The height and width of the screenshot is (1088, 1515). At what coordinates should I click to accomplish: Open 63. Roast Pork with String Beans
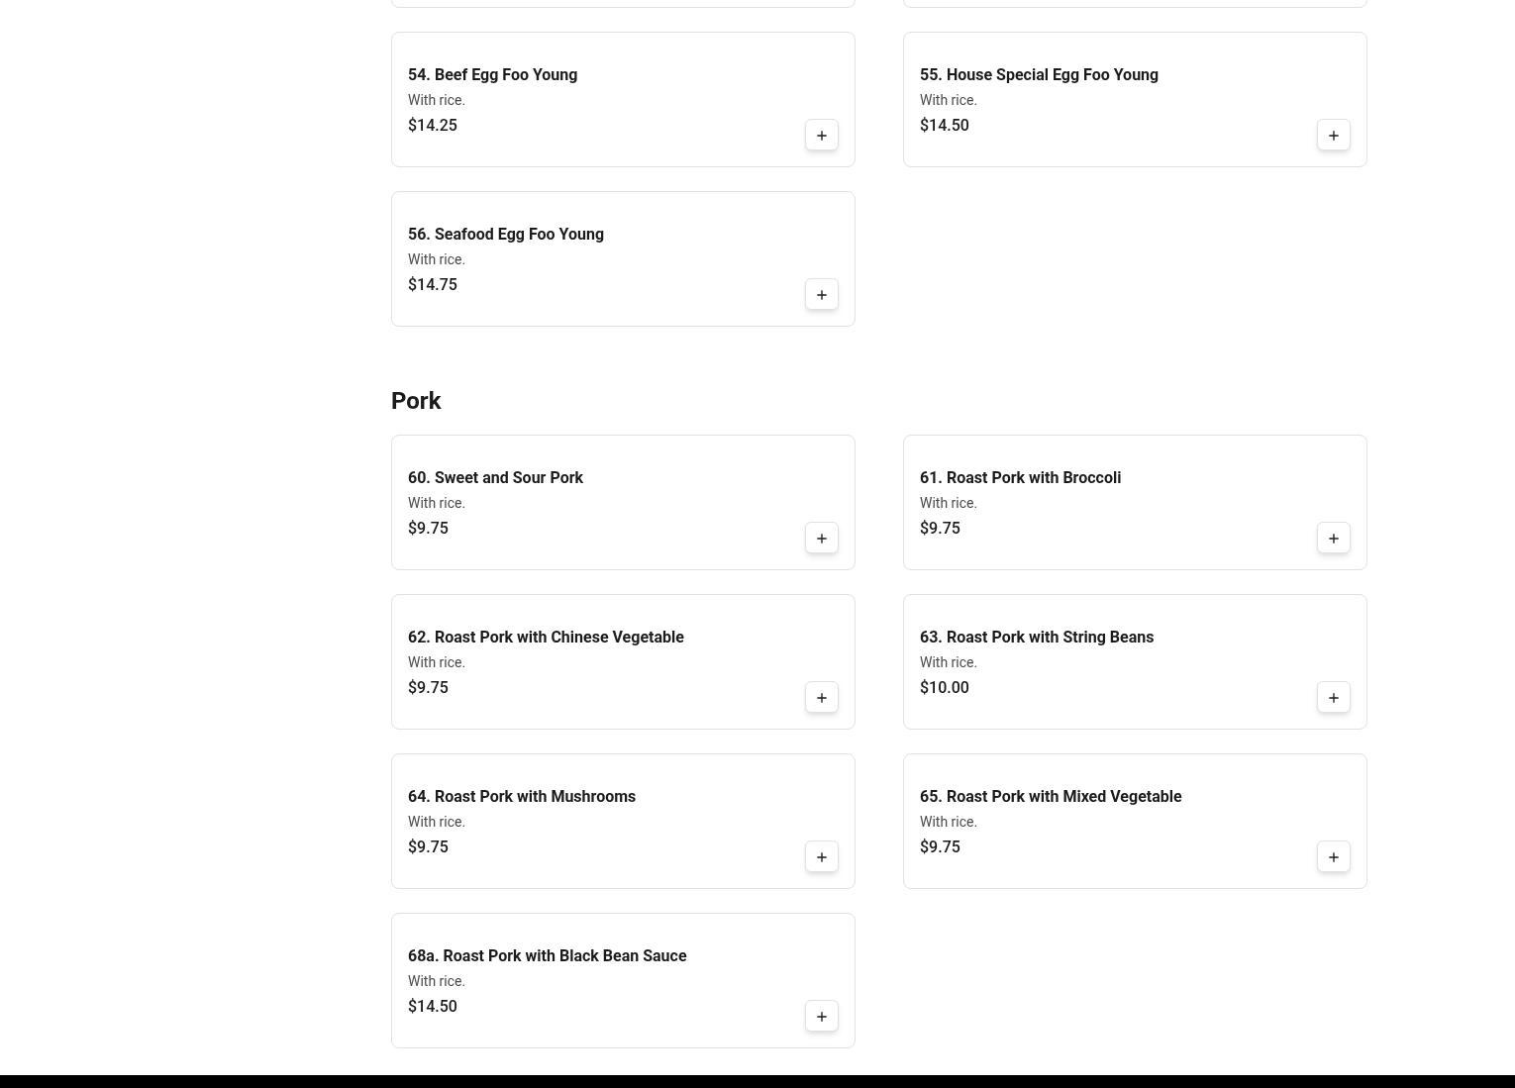(x=1036, y=638)
